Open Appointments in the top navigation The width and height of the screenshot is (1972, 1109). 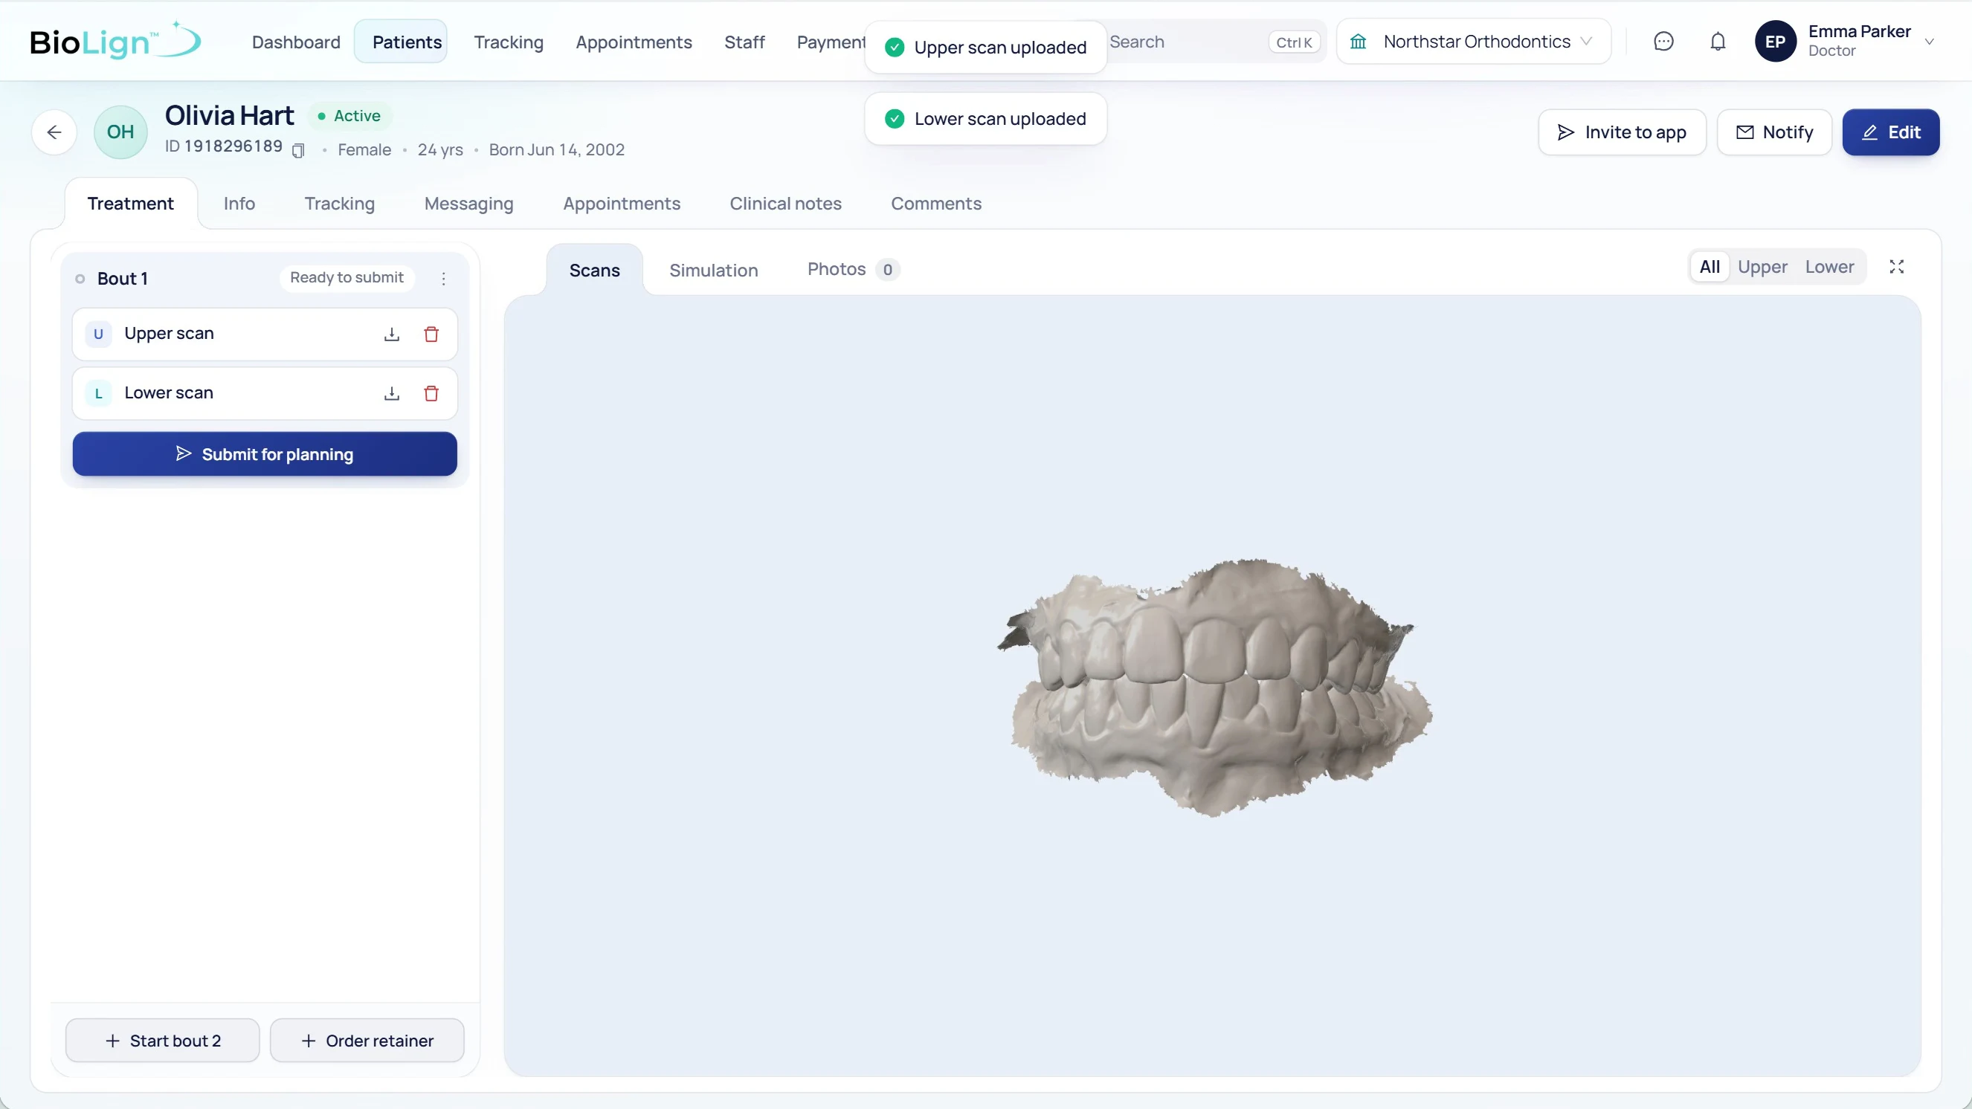tap(634, 42)
